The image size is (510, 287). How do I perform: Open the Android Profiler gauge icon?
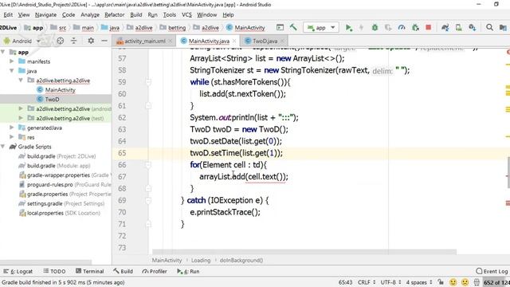402,28
